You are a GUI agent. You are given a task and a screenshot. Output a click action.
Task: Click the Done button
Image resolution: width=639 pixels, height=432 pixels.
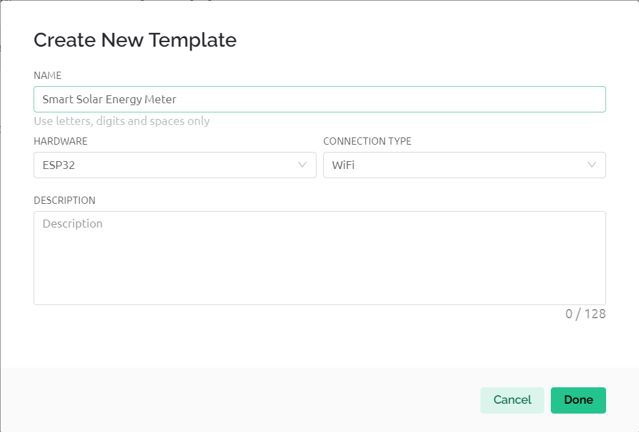pos(578,400)
